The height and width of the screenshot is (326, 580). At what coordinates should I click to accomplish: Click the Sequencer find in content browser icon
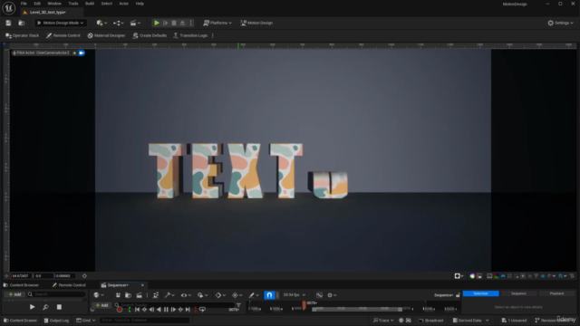(x=128, y=295)
